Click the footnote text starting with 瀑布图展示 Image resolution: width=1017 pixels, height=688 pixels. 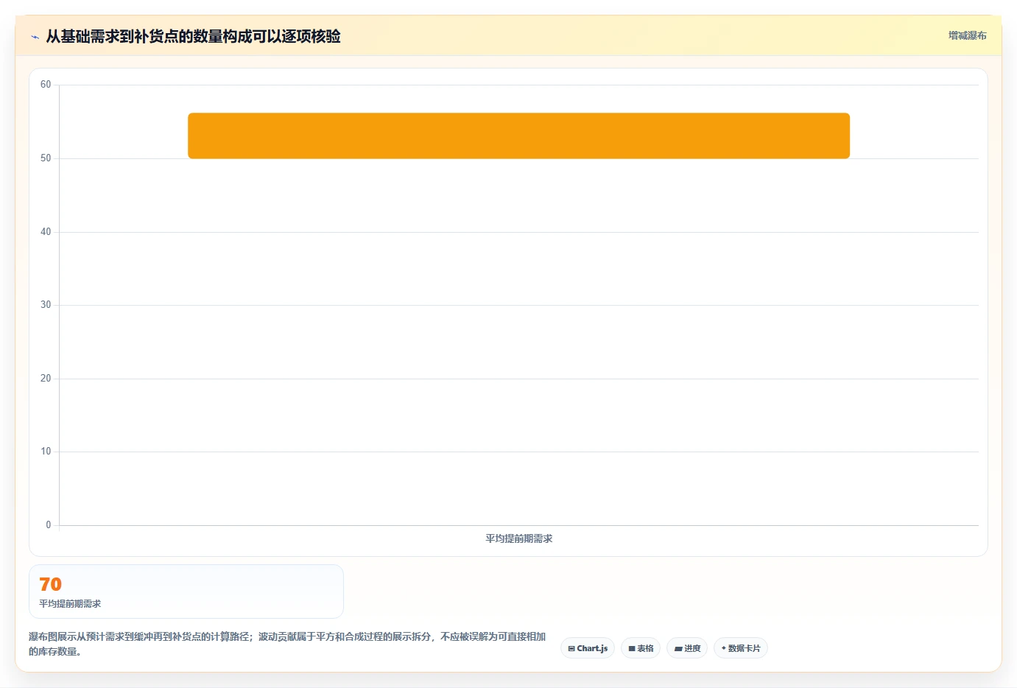(x=287, y=644)
